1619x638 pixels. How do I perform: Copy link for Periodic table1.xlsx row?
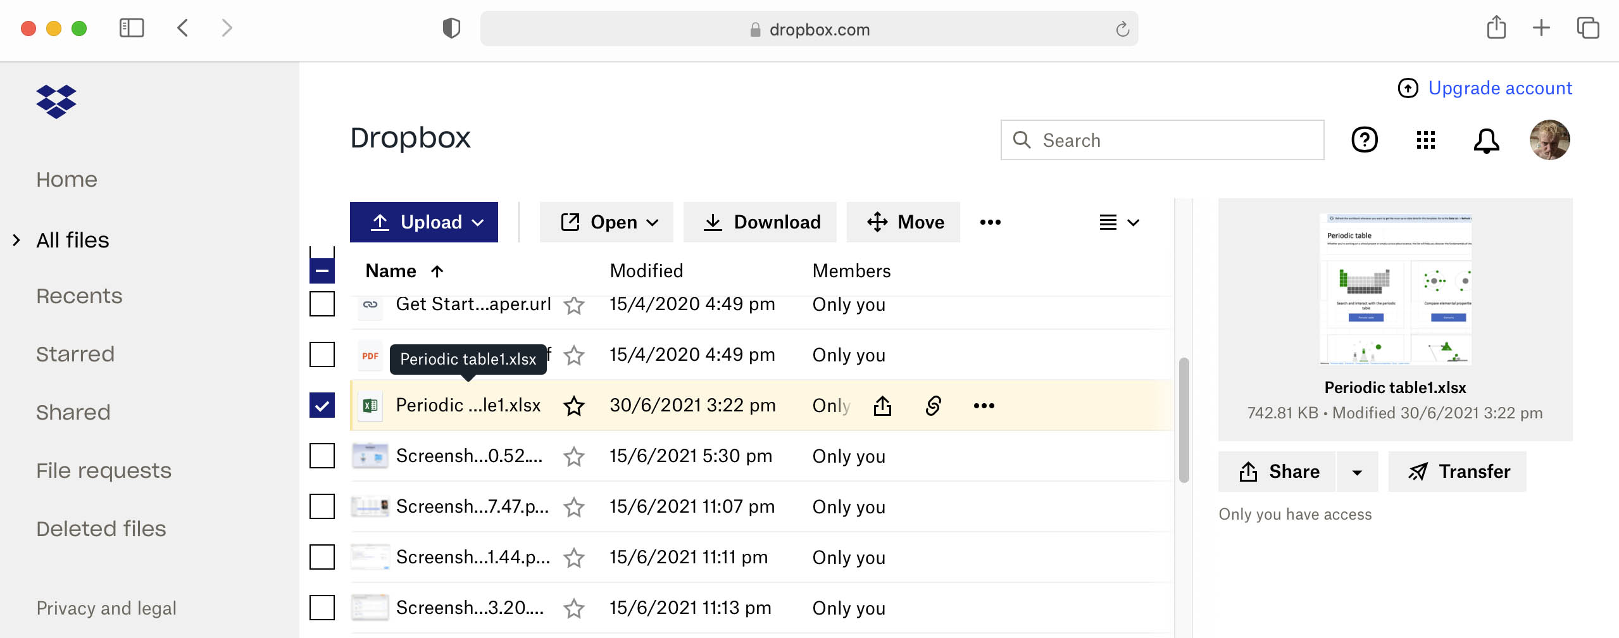(933, 406)
